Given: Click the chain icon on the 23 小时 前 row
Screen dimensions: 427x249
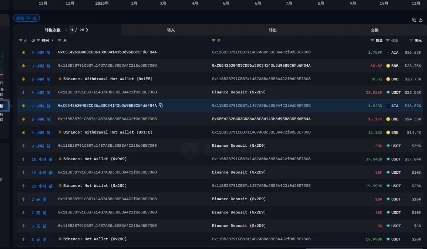Looking at the screenshot, I should point(24,186).
